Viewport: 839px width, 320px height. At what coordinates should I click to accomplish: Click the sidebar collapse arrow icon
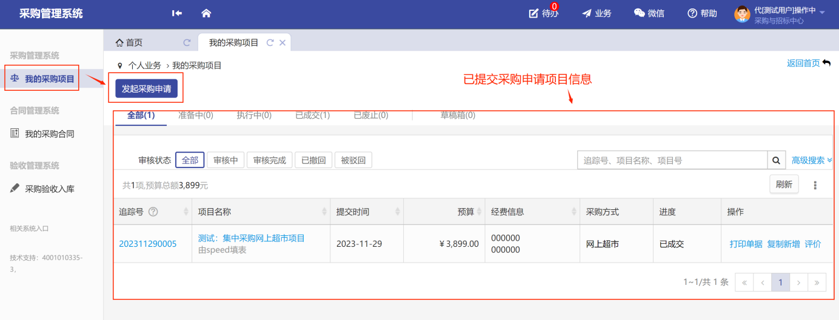[177, 13]
